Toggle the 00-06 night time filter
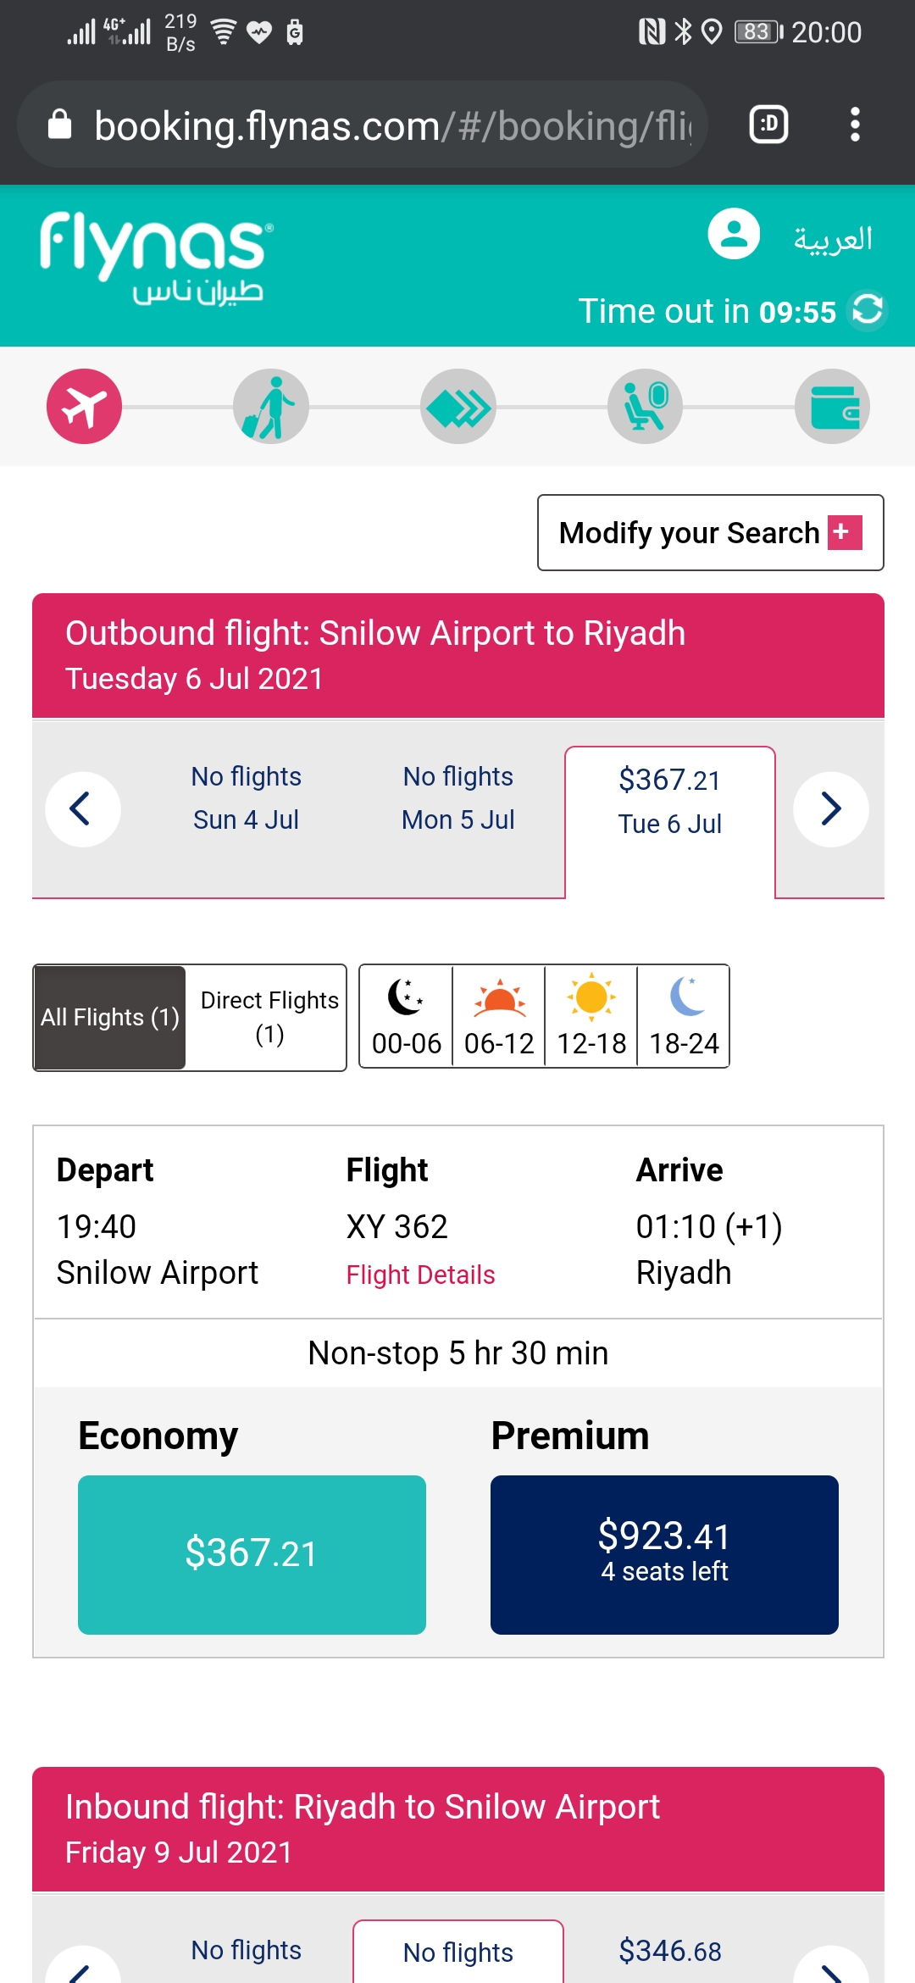915x1983 pixels. pos(407,1016)
